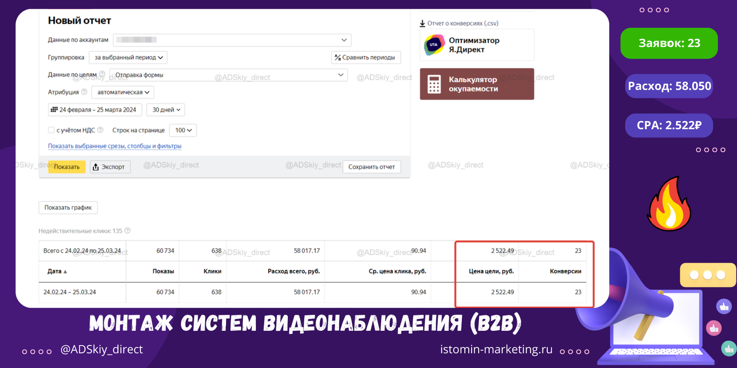Open 'Отчет о конверсиях (.csv)' link
The image size is (737, 368).
coord(463,23)
